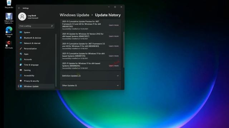This screenshot has height=128, width=229.
Task: Launch Microsoft Edge from desktop
Action: (9, 32)
